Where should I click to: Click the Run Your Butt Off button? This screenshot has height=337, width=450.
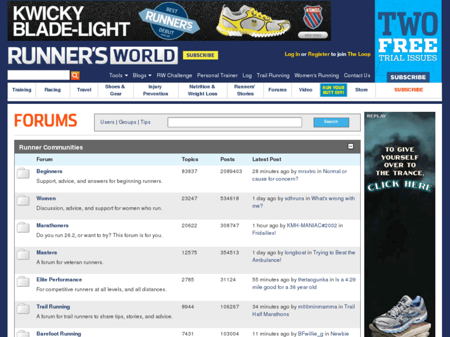[333, 90]
